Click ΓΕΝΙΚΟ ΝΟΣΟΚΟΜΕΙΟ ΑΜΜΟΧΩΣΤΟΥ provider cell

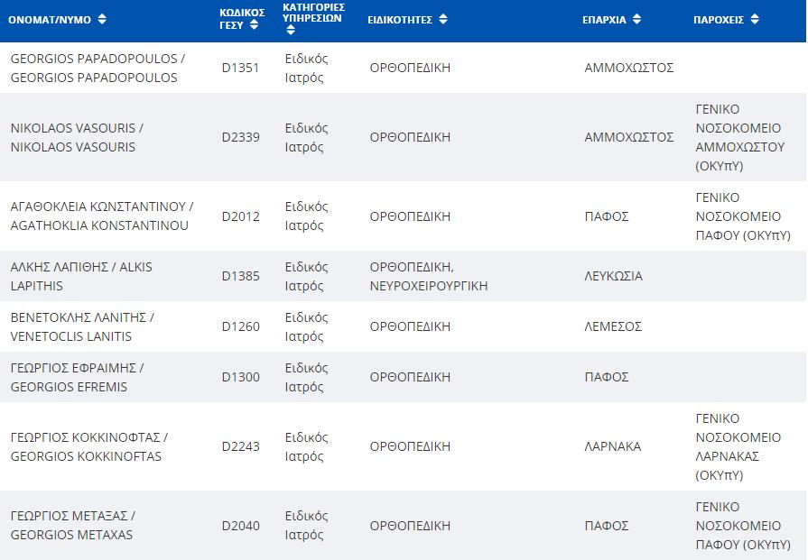click(740, 137)
